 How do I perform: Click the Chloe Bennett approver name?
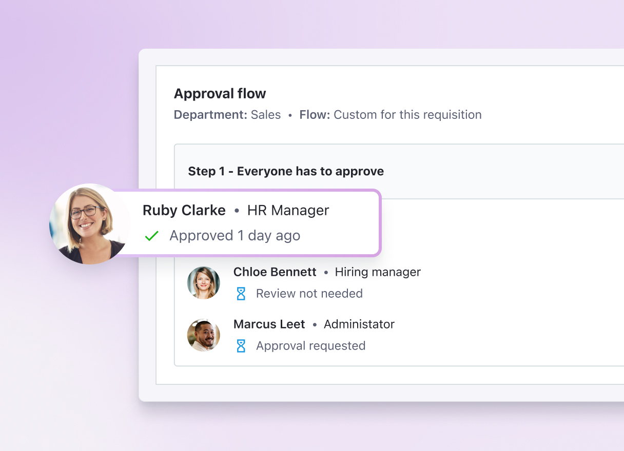tap(275, 272)
